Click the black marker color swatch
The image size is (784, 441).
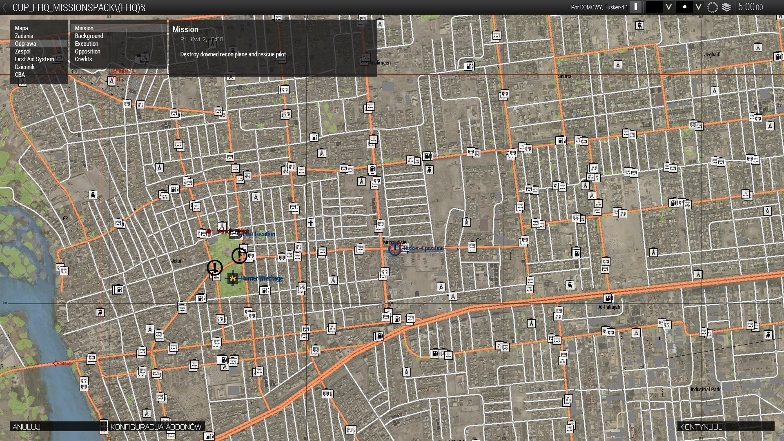pyautogui.click(x=654, y=7)
